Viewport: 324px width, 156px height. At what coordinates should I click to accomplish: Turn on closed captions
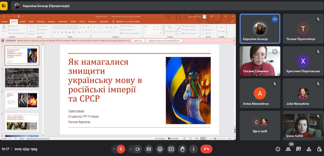point(149,149)
